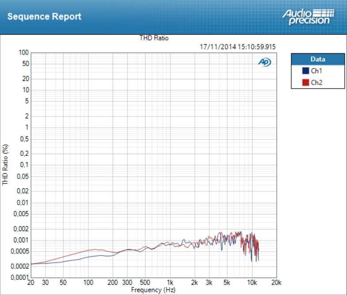Click the THD Ratio (%) vertical axis label

click(x=5, y=165)
